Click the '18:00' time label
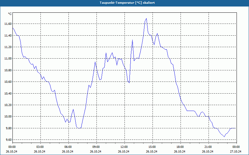 (181, 147)
